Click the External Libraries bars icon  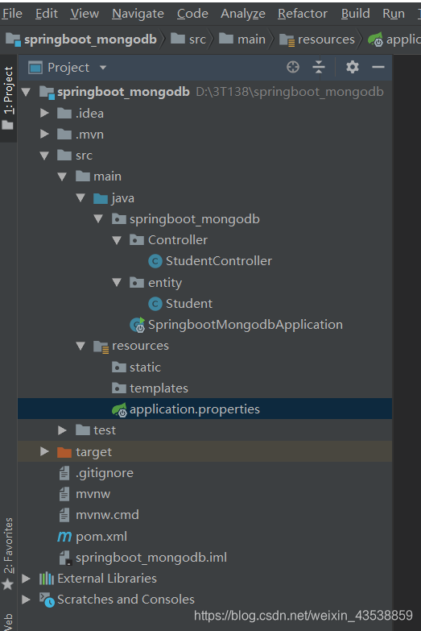(x=46, y=579)
